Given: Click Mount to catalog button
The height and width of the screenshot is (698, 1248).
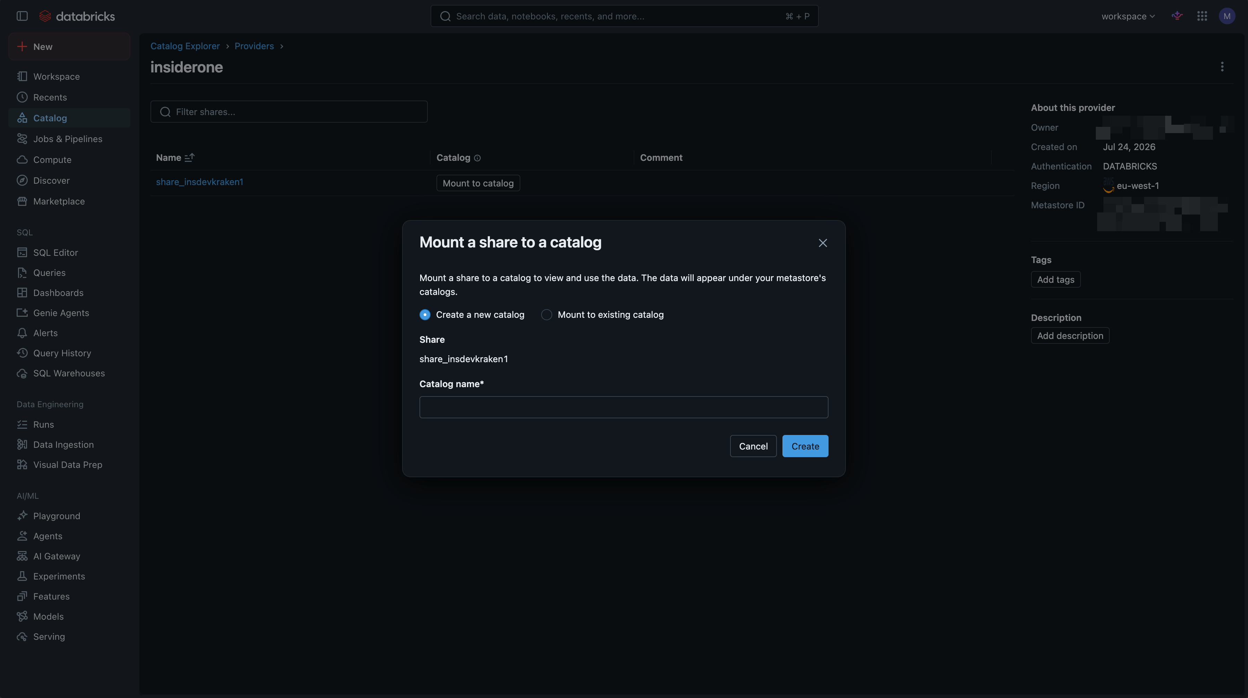Looking at the screenshot, I should 478,183.
